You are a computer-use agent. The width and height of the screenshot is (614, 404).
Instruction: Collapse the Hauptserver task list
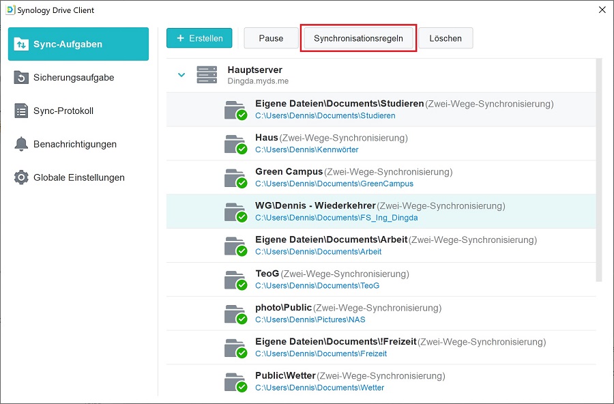pos(181,75)
